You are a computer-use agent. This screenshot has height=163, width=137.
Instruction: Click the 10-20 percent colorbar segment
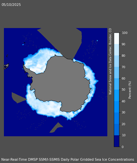tap(116, 130)
